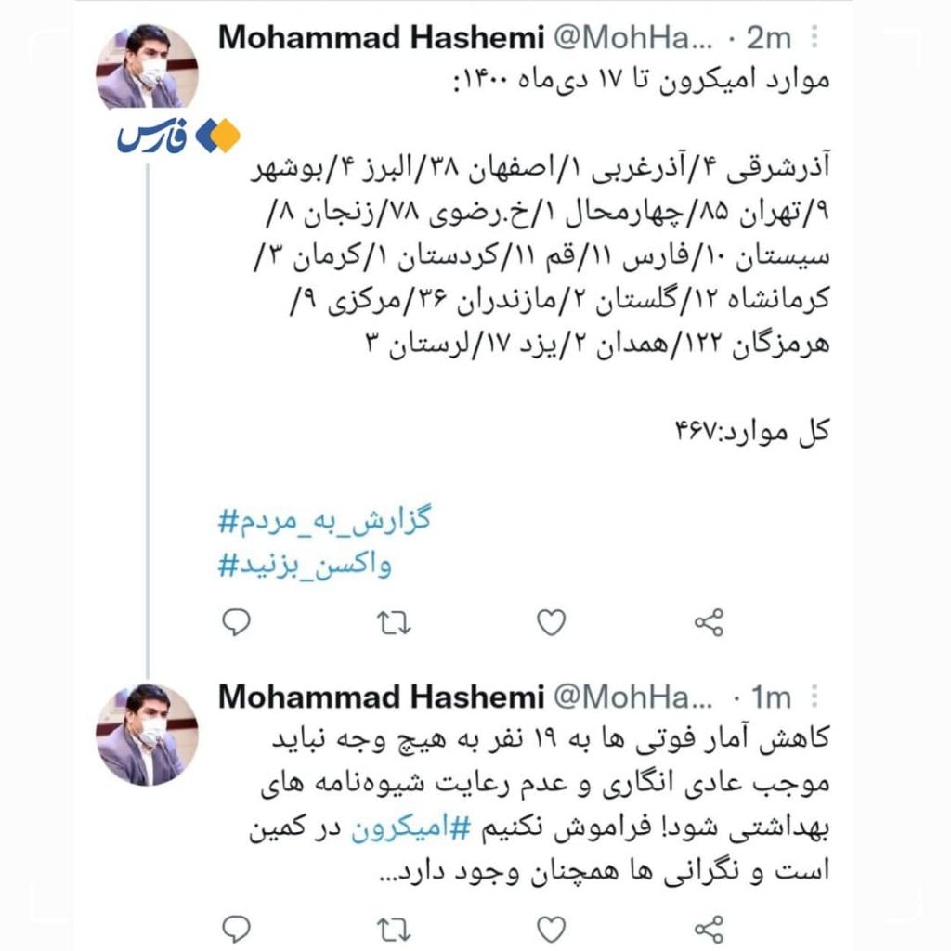Open the #گزارش_به_مردم hashtag

(x=324, y=520)
